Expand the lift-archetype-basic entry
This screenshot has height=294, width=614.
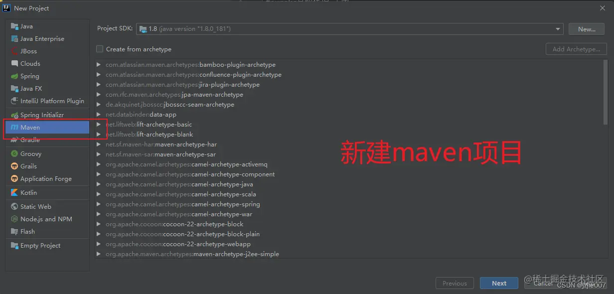99,125
